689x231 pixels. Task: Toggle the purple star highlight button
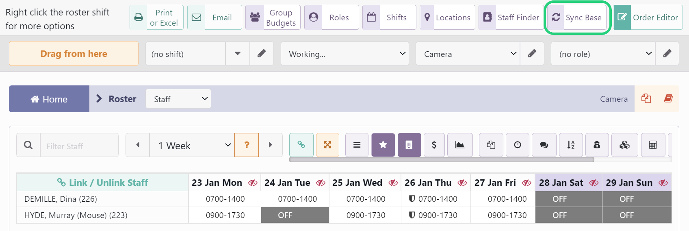(x=383, y=145)
